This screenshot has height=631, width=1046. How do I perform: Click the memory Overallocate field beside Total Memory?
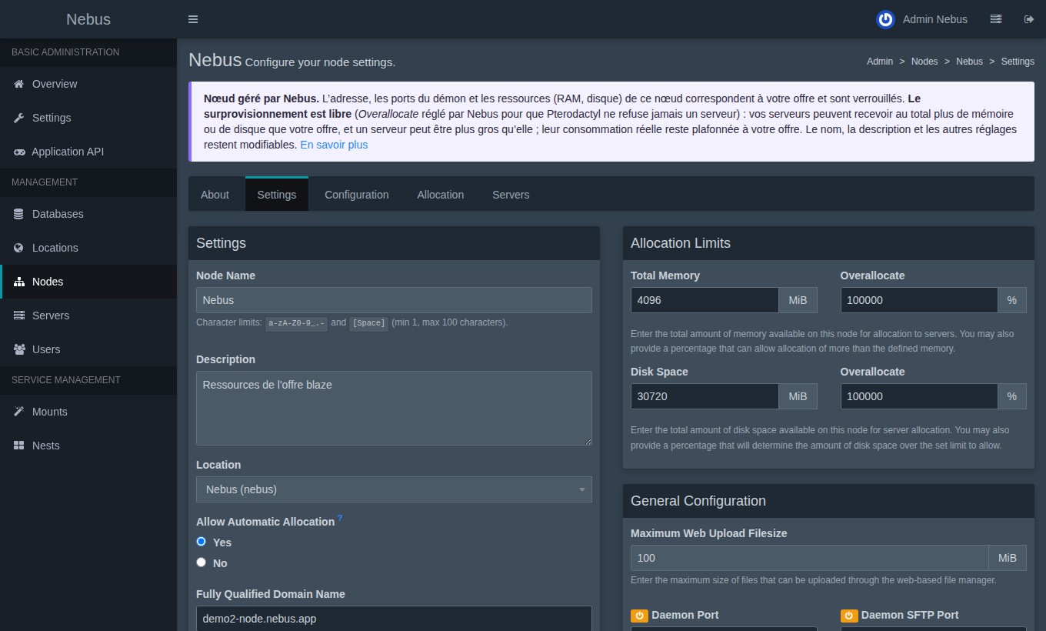(x=919, y=300)
